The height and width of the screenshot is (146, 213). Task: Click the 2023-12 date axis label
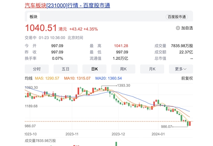coord(118,134)
